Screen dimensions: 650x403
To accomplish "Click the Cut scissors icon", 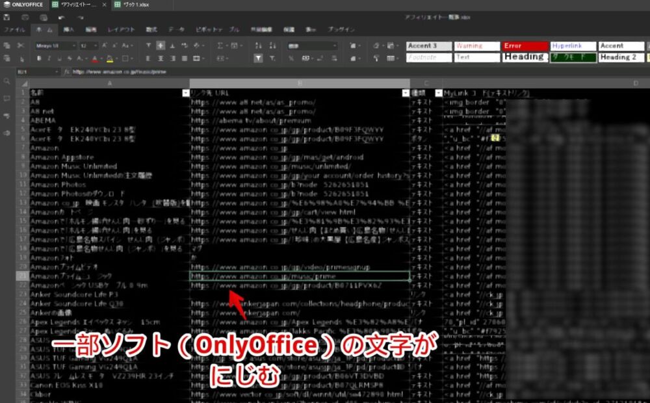I will tap(21, 45).
